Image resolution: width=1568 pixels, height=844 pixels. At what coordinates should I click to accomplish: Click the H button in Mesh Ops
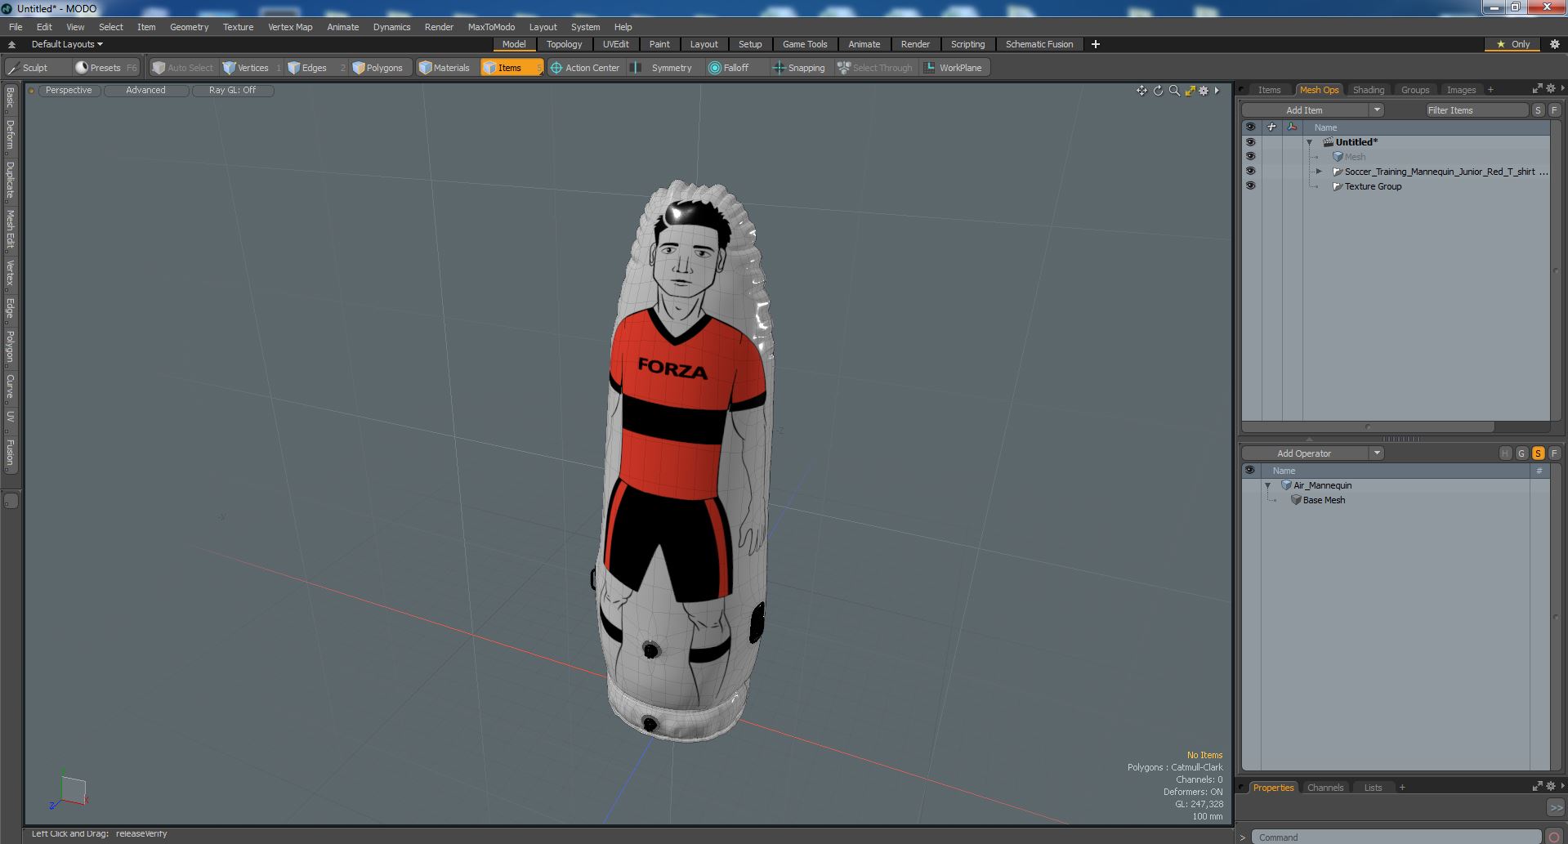[1505, 453]
